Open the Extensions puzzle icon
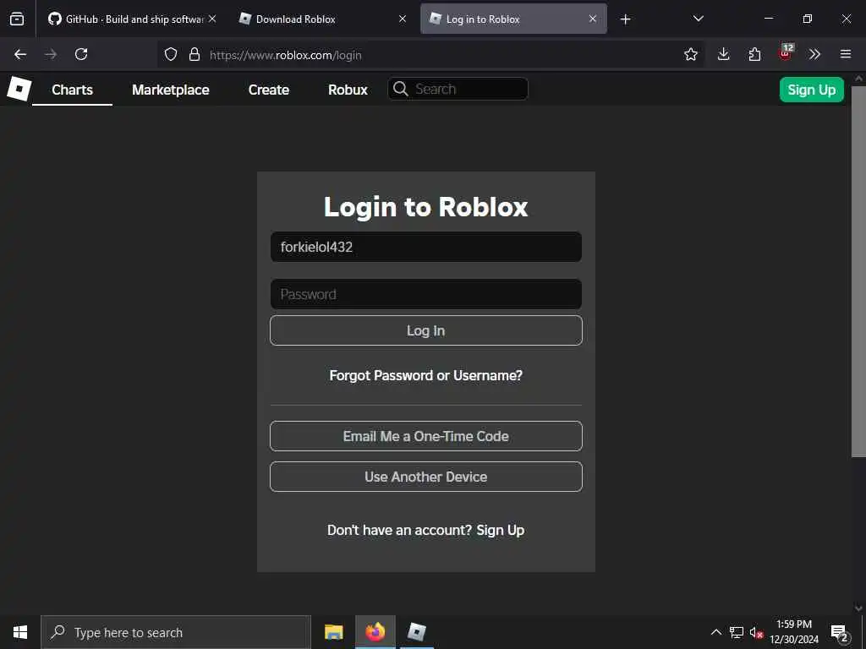This screenshot has height=649, width=866. click(x=754, y=54)
